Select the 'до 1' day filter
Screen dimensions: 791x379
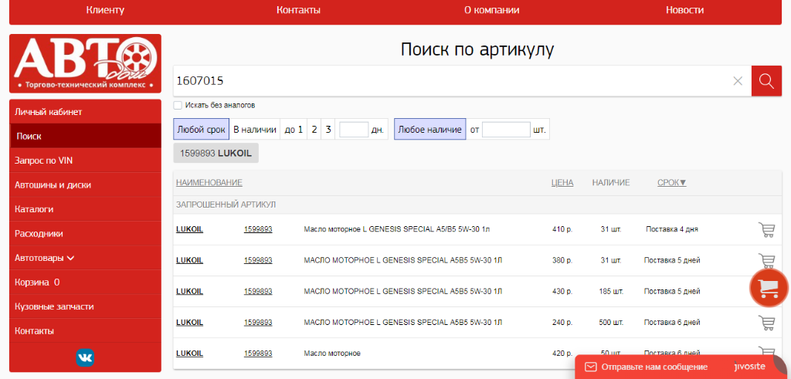coord(294,130)
